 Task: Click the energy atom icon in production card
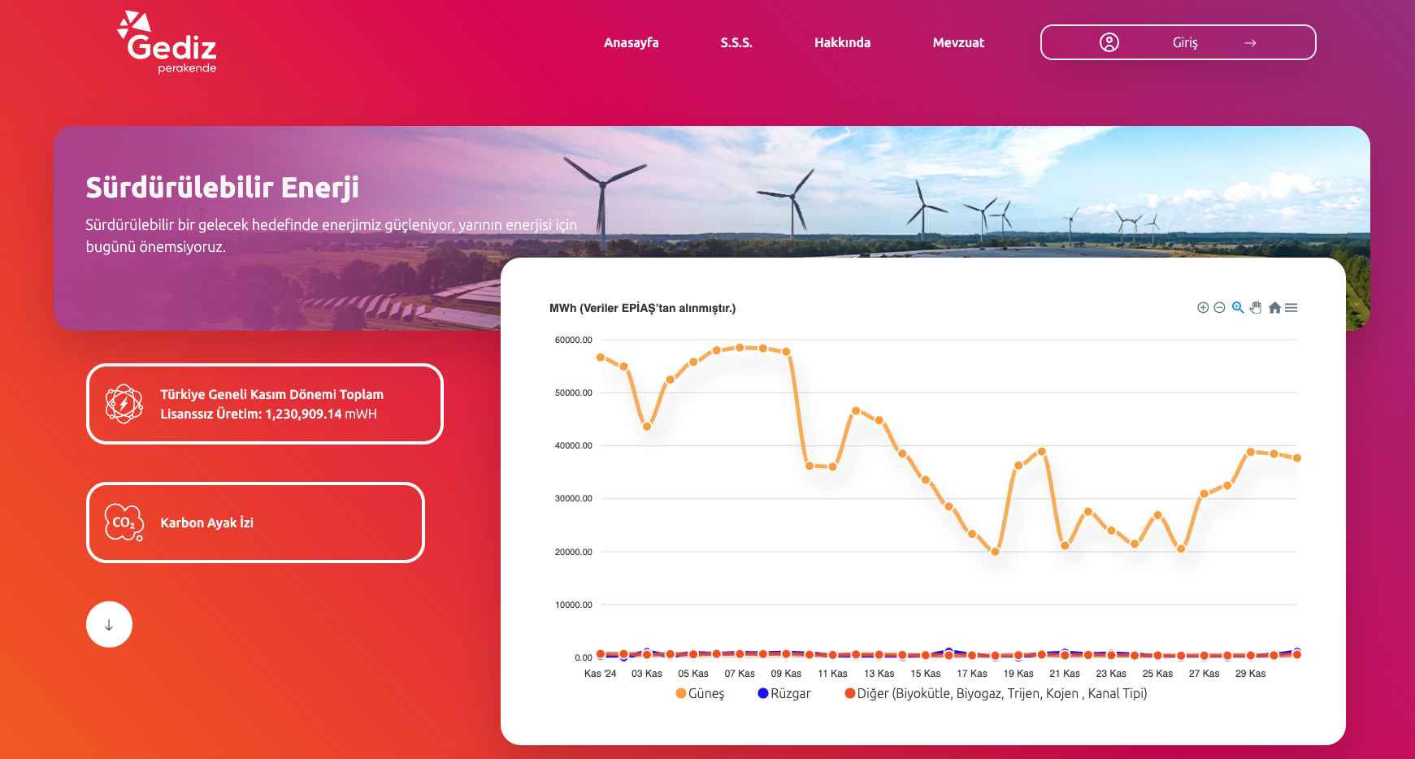124,404
